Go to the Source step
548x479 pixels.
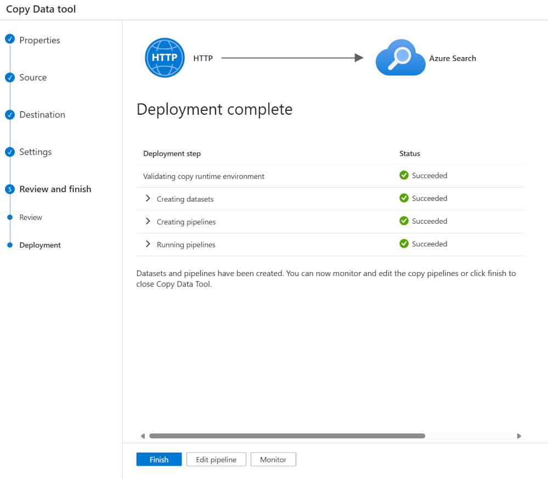pos(33,77)
